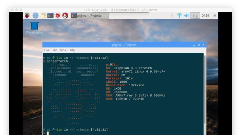Click the terminal cursor at bottom prompt

coord(48,133)
